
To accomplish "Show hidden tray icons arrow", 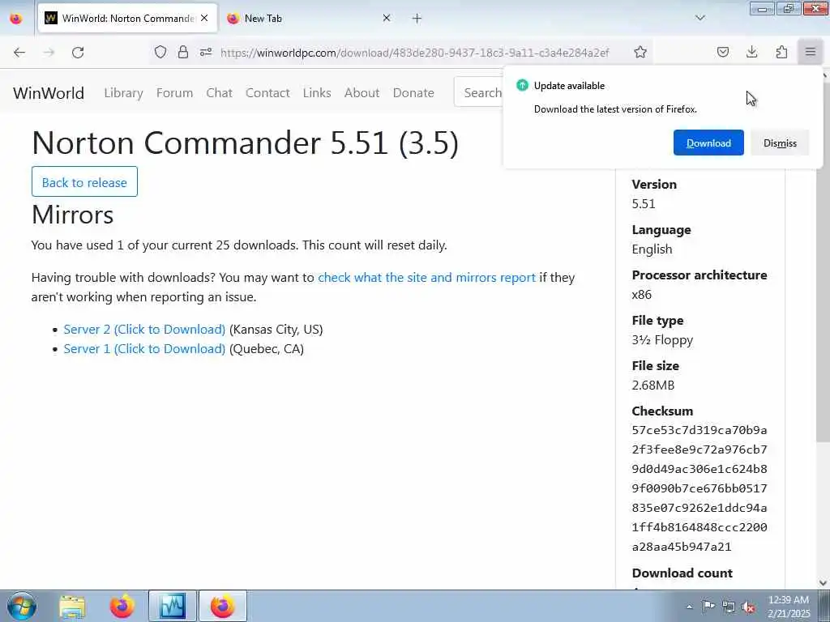I will (x=689, y=607).
